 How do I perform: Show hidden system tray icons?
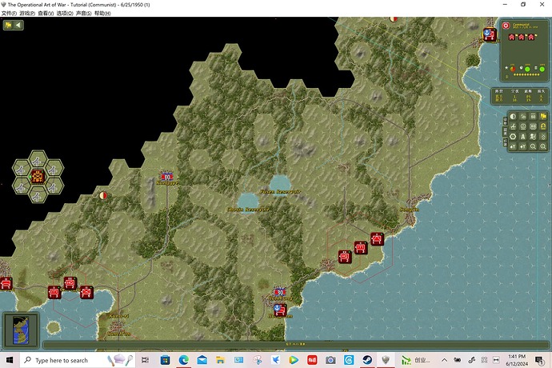click(444, 360)
